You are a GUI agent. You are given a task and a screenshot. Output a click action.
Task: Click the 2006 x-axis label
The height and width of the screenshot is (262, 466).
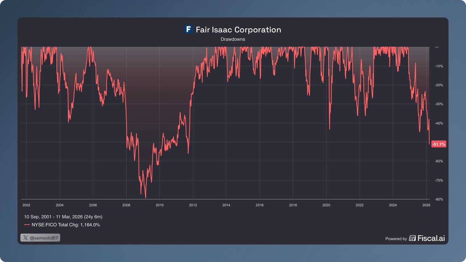(x=93, y=205)
